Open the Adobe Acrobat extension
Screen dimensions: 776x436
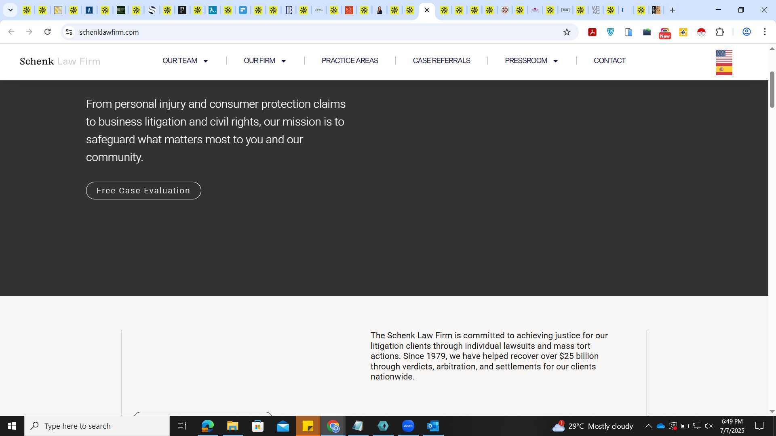click(x=592, y=32)
